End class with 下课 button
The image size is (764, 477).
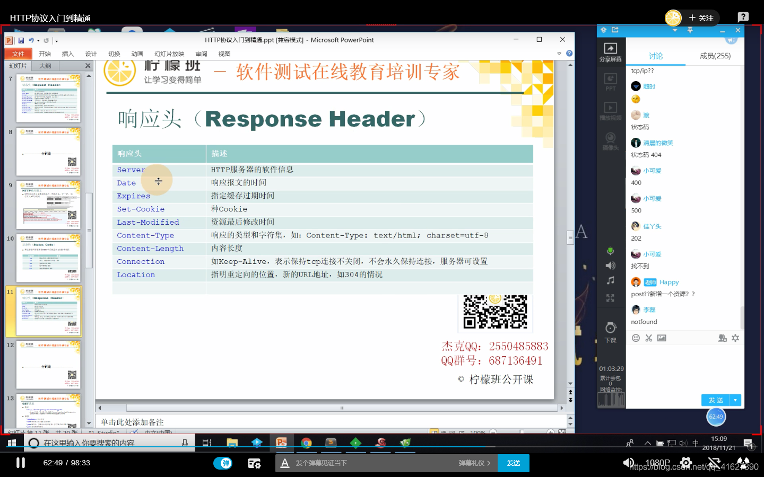611,332
